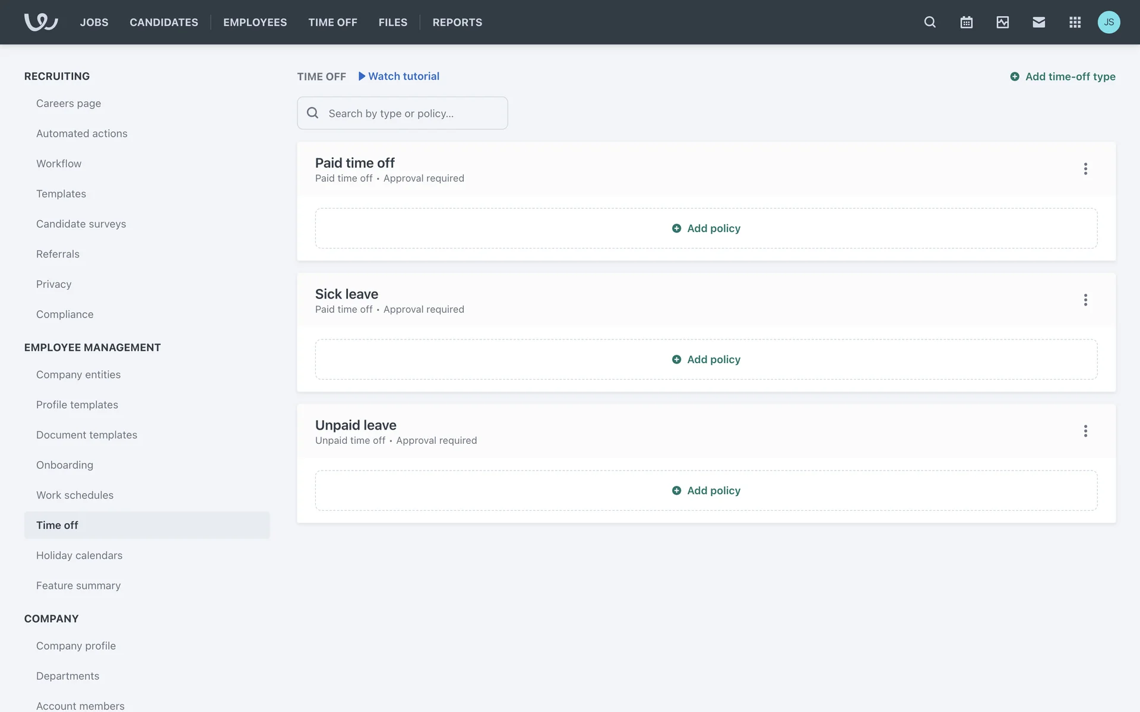Open the calendar icon in header
The width and height of the screenshot is (1140, 712).
[x=966, y=22]
